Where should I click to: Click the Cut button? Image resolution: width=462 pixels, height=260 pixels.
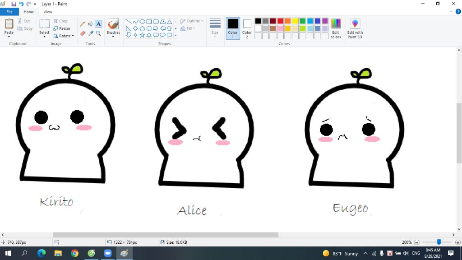pos(23,21)
